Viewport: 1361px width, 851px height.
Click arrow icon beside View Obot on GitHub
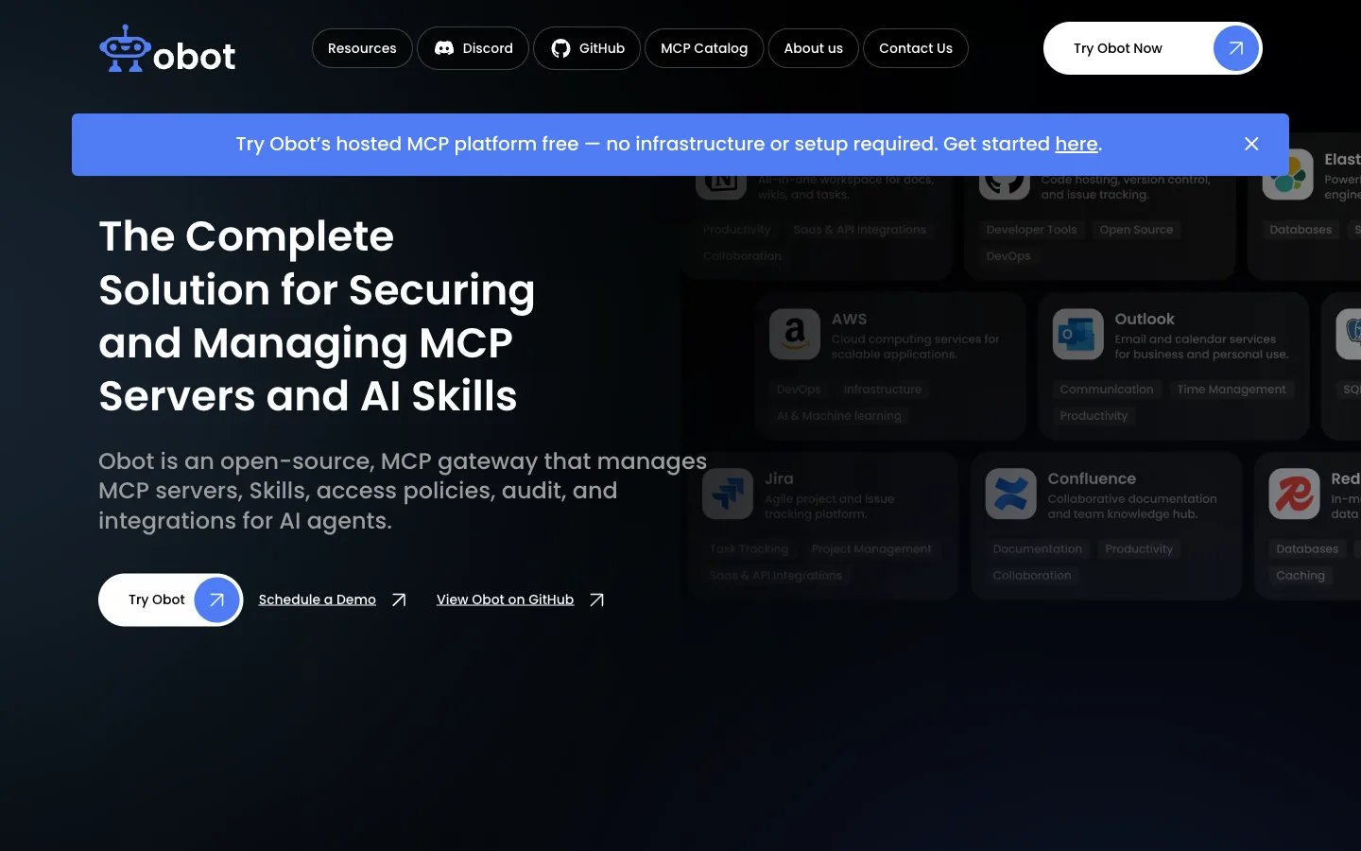tap(596, 599)
